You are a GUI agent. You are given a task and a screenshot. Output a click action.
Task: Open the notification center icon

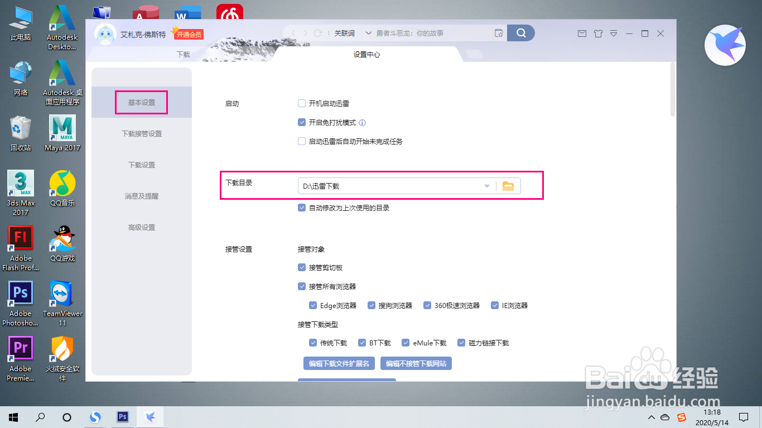click(743, 417)
